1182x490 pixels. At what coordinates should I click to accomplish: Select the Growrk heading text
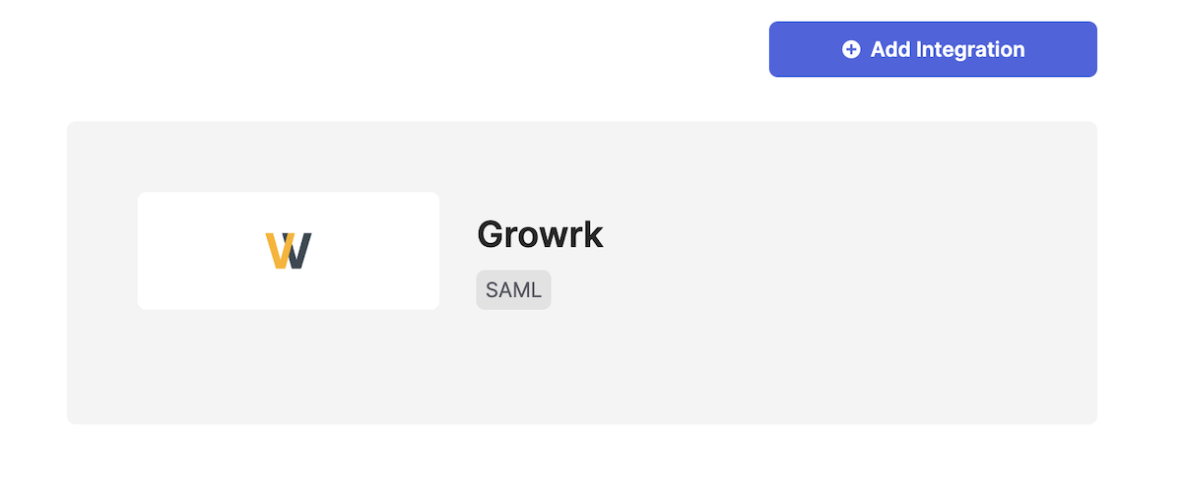click(x=540, y=235)
